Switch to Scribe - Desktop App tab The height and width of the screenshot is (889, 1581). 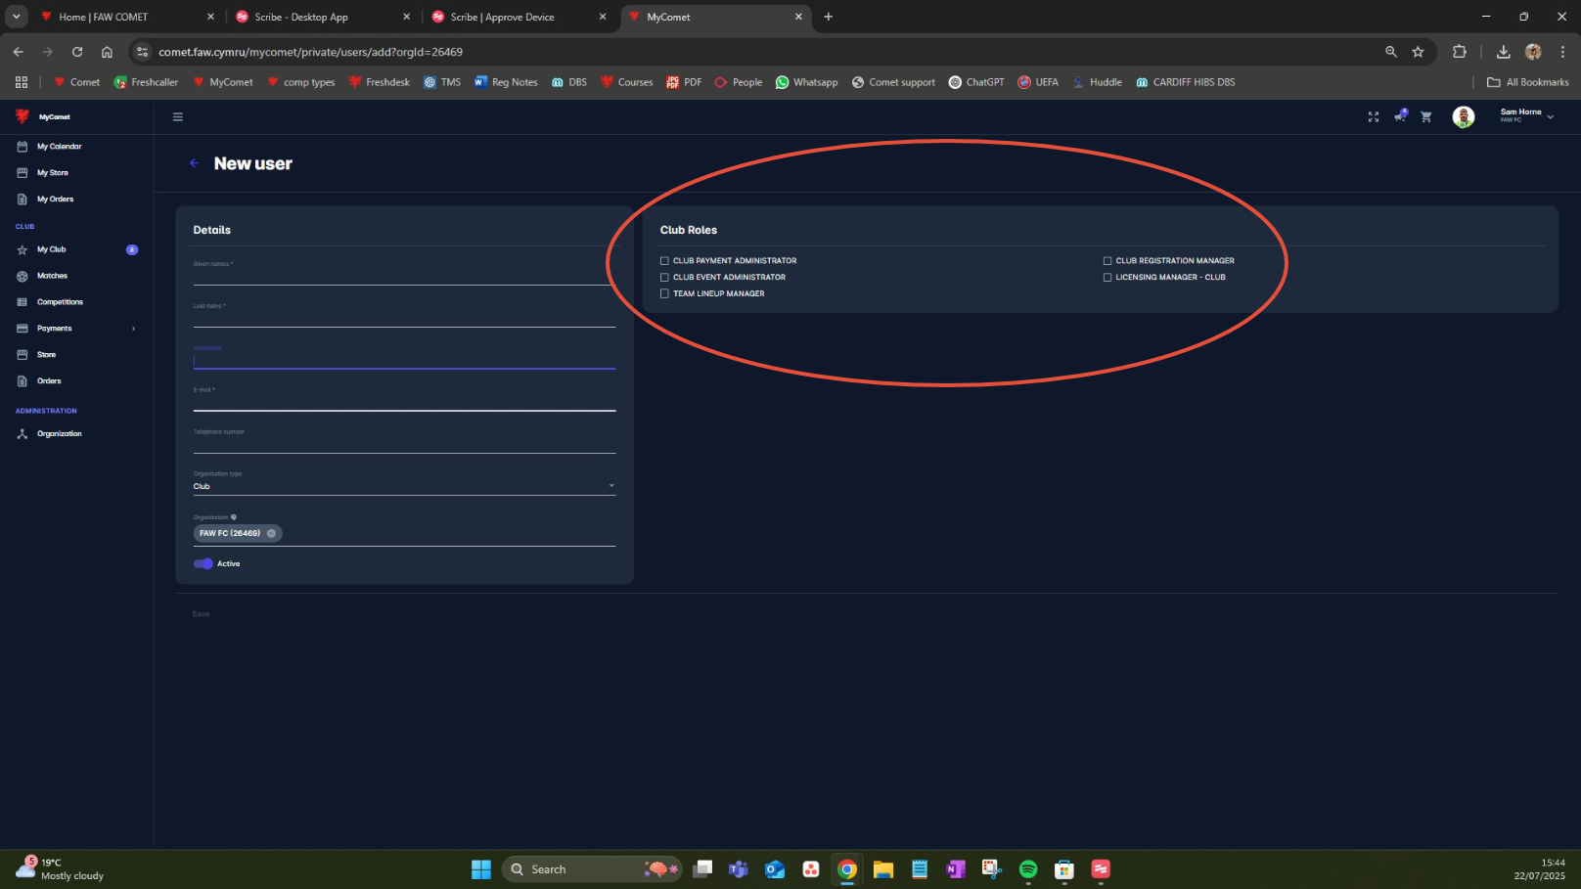coord(323,17)
